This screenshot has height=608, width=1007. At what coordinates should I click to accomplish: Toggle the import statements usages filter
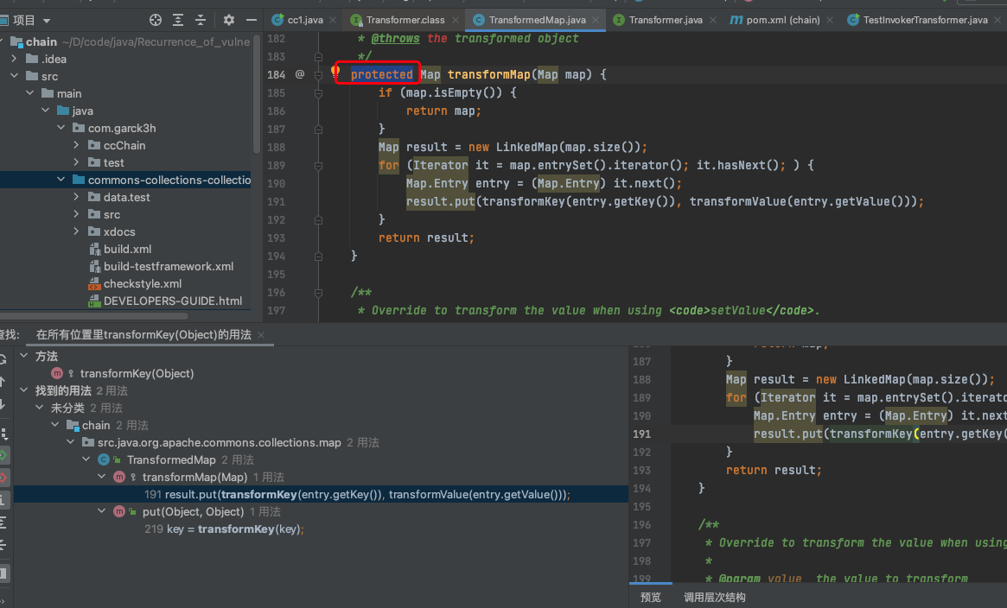click(3, 499)
